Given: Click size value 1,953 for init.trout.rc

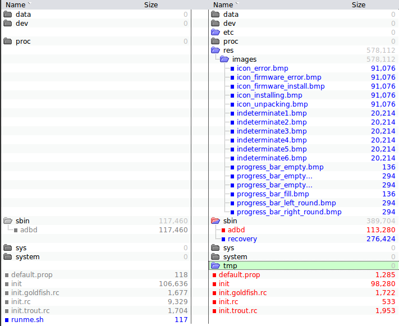Looking at the screenshot, I should 386,311.
